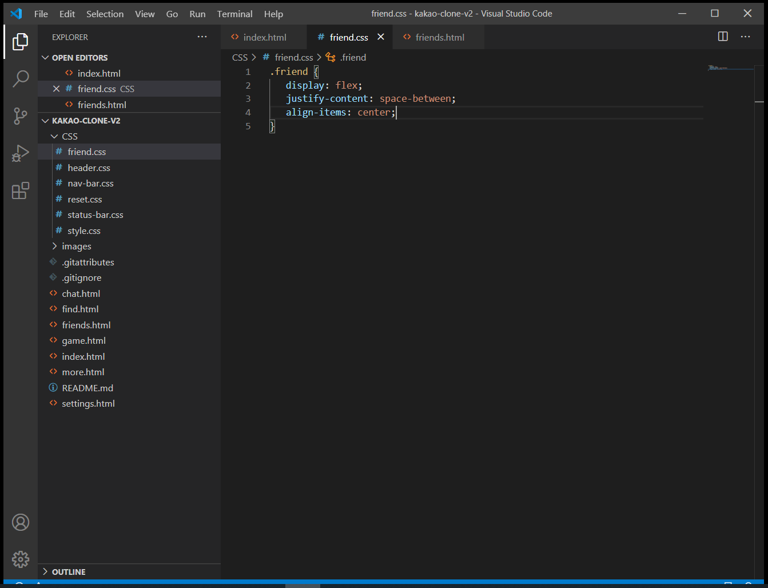
Task: Open the Manage gear icon
Action: click(21, 559)
